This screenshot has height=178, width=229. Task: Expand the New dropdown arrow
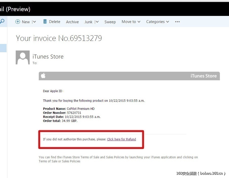pos(34,22)
